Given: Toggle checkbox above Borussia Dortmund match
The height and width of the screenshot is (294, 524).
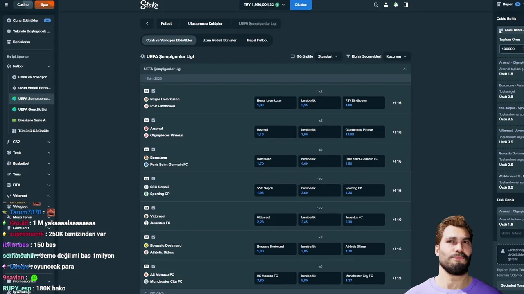Looking at the screenshot, I should pos(154,237).
